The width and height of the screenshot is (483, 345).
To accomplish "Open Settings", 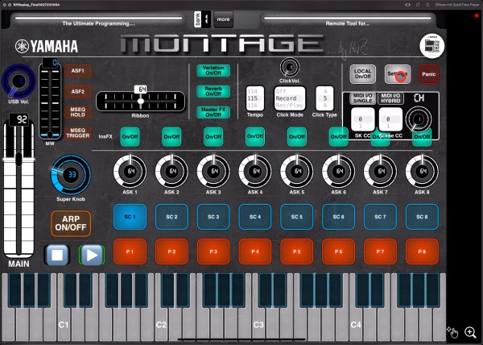I will point(398,74).
